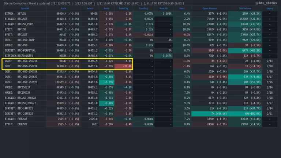
Task: Select the HUOBI: BTC250214 symbol cell
Action: tap(25, 87)
